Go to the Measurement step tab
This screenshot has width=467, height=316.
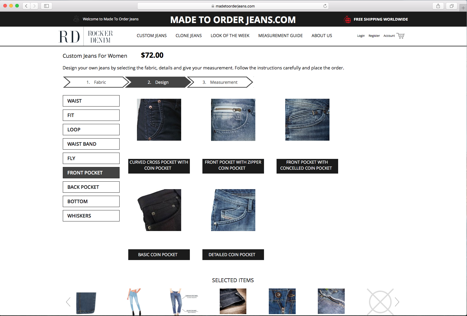coord(221,82)
